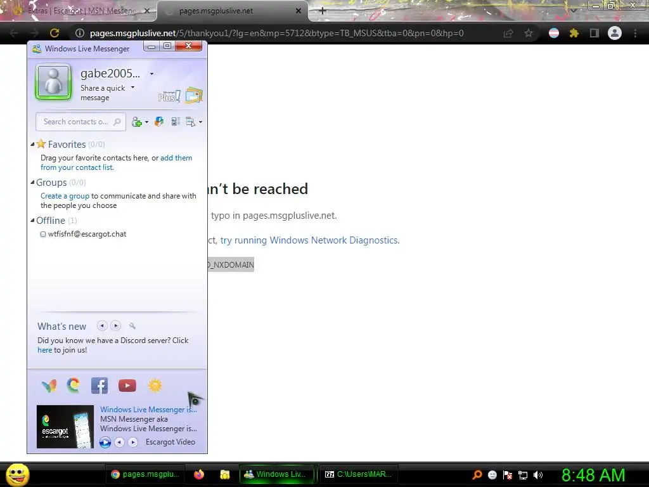This screenshot has height=487, width=649.
Task: View site information icon
Action: [80, 33]
